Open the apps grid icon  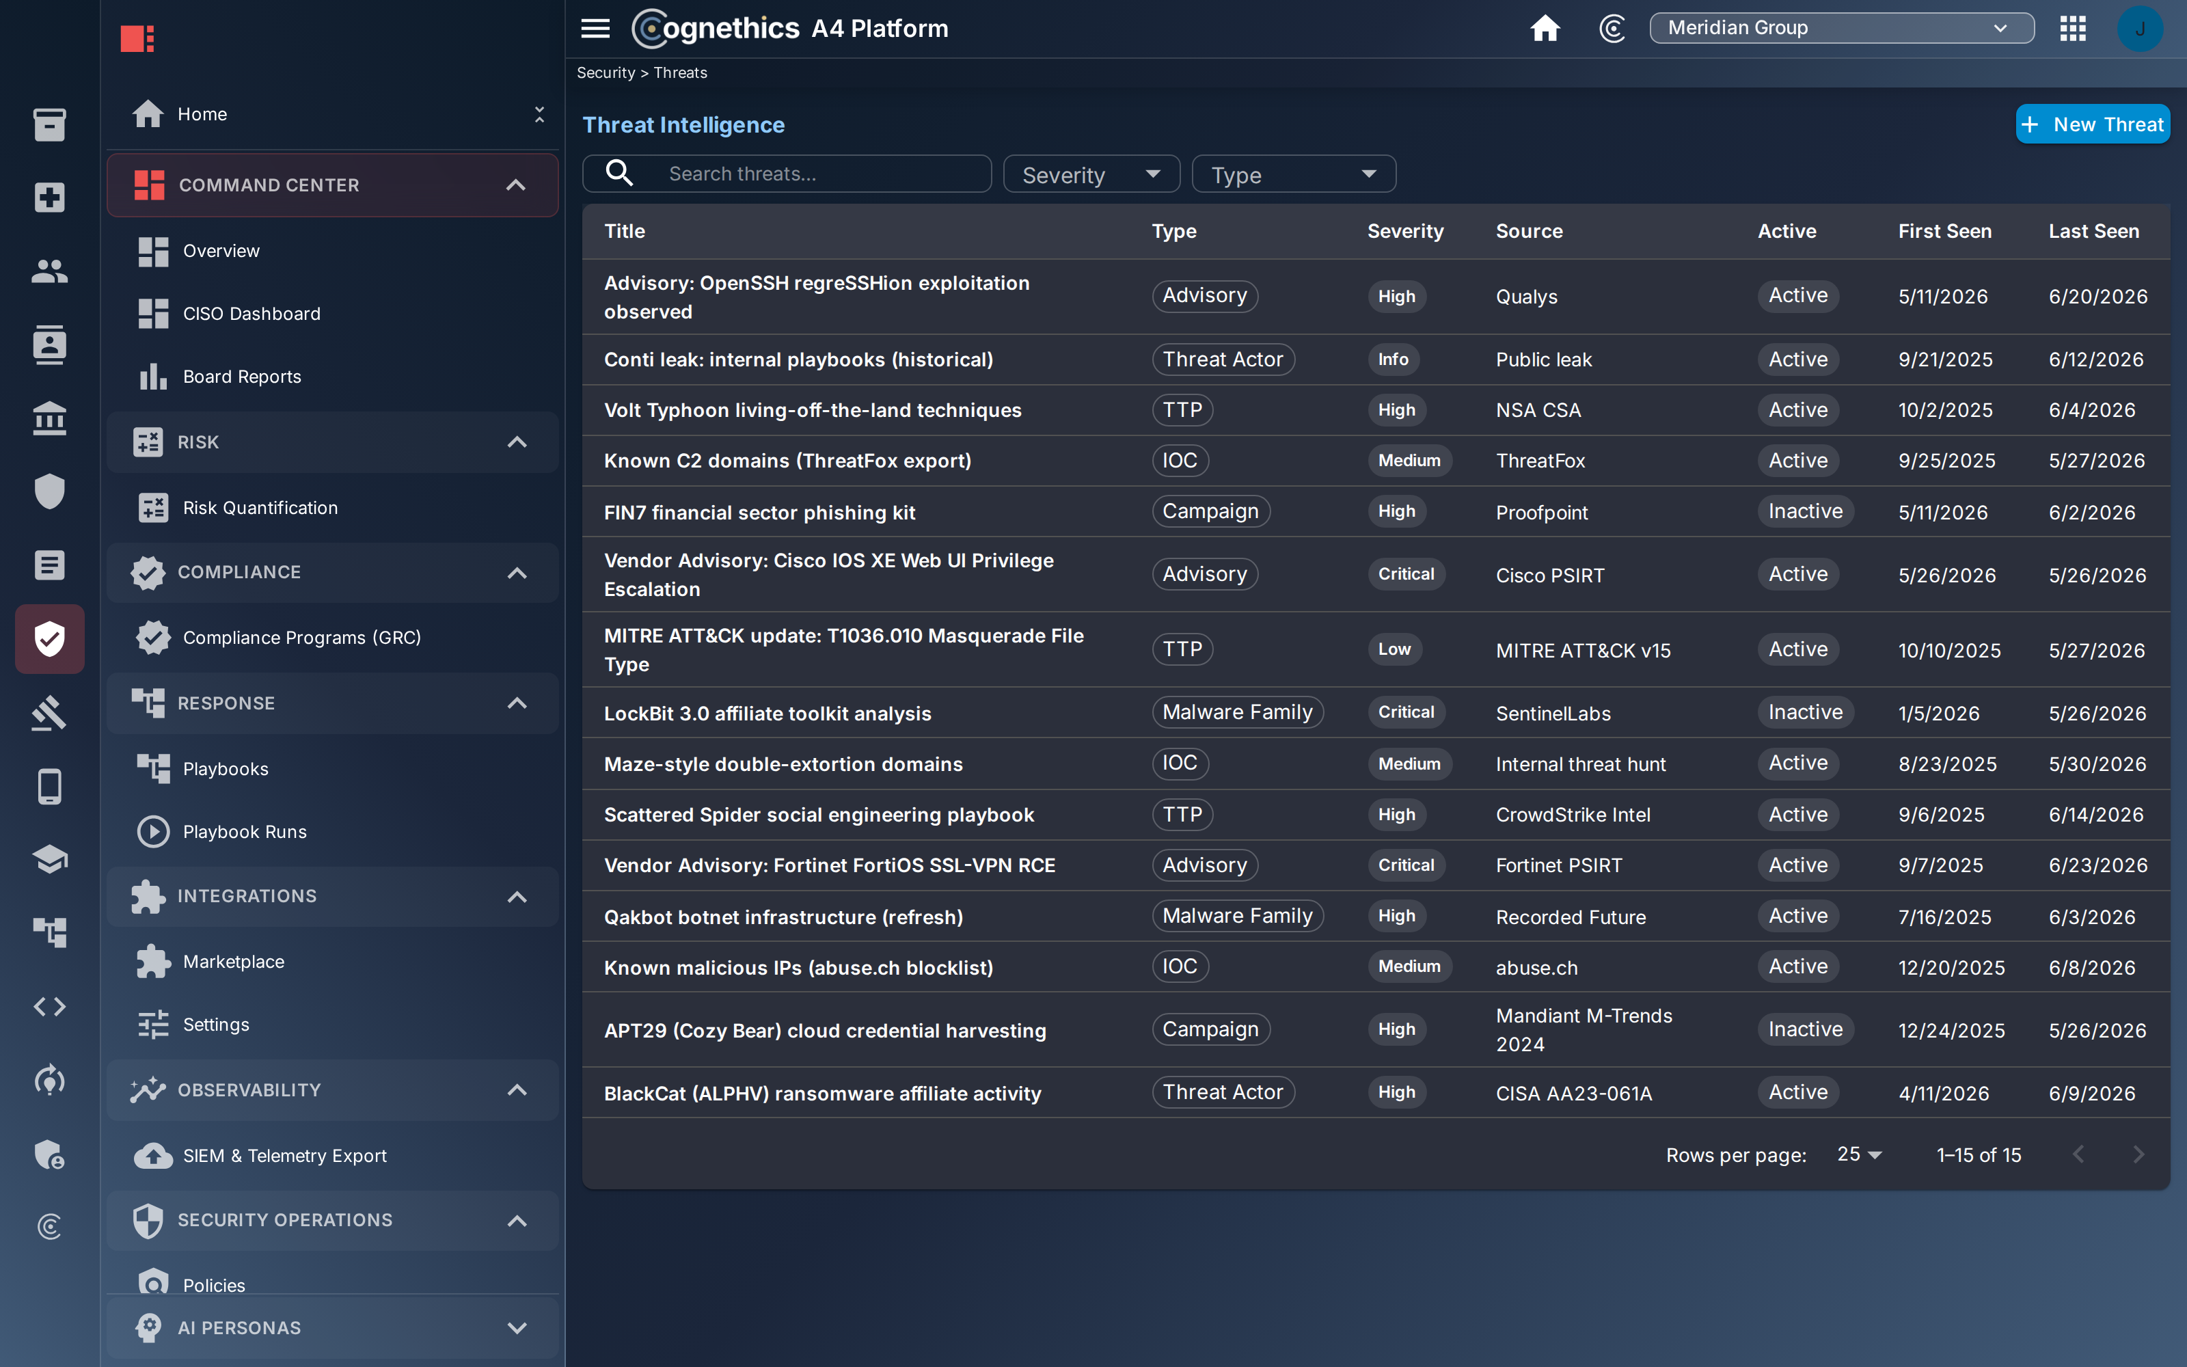pos(2072,28)
